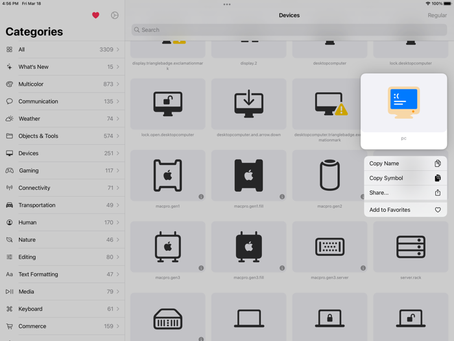This screenshot has width=454, height=341.
Task: Tap the pc symbol preview card
Action: point(403,111)
